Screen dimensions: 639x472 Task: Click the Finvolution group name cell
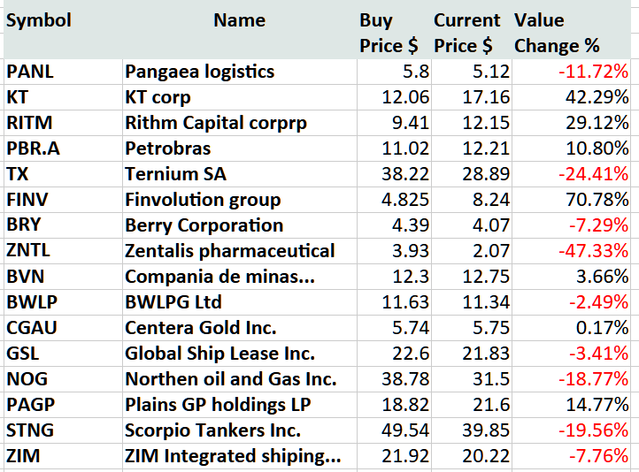point(203,200)
